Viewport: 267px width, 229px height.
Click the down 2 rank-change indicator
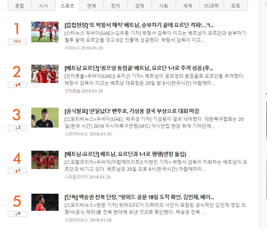click(x=17, y=128)
